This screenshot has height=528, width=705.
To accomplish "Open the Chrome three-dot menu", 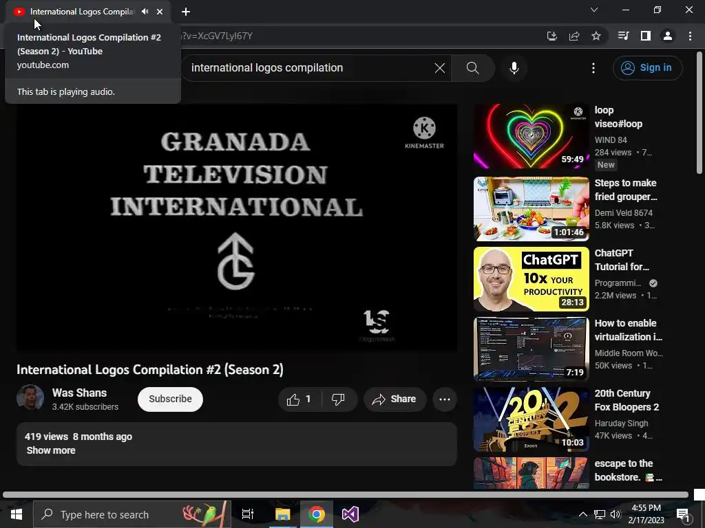I will coord(690,36).
